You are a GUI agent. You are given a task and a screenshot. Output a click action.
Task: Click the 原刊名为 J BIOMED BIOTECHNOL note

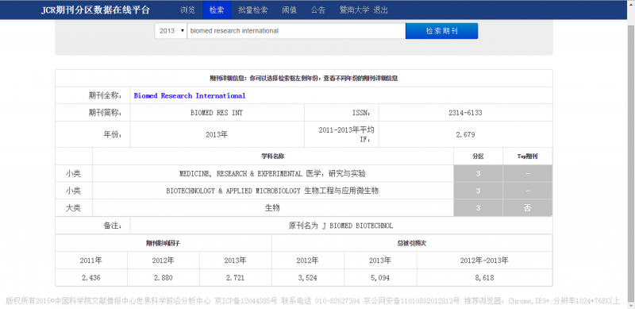pyautogui.click(x=341, y=226)
